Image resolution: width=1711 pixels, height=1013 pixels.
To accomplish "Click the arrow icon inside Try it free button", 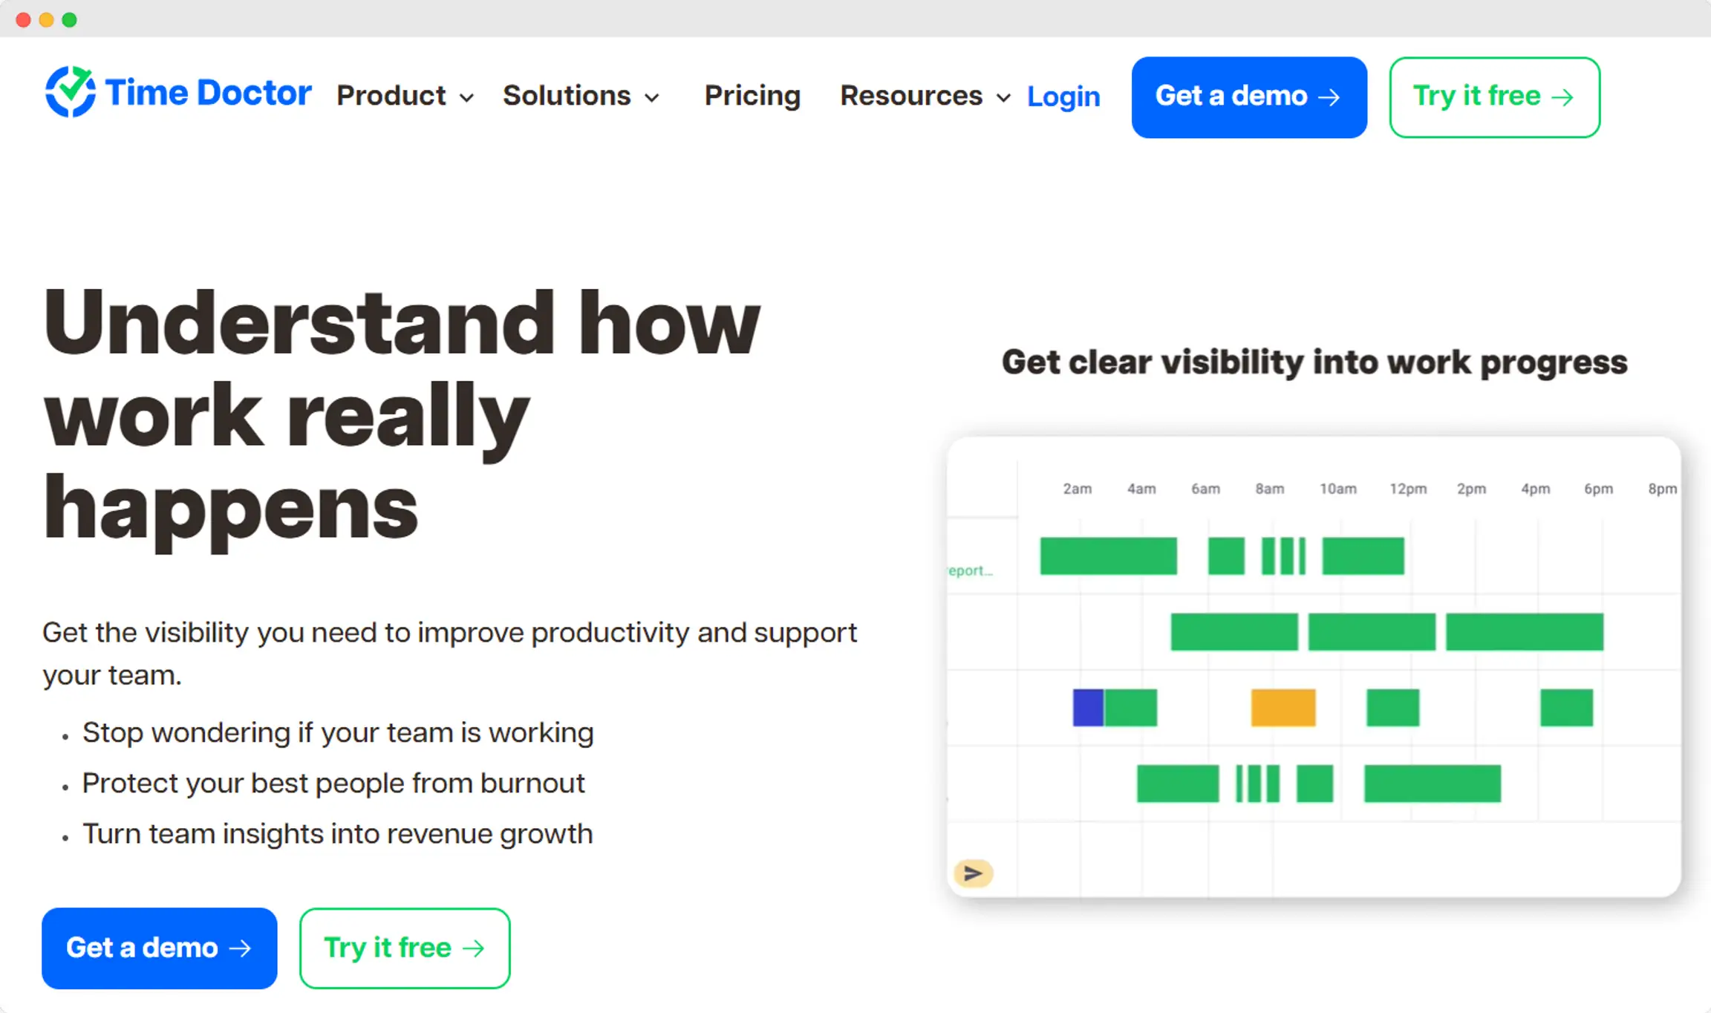I will coord(1564,96).
